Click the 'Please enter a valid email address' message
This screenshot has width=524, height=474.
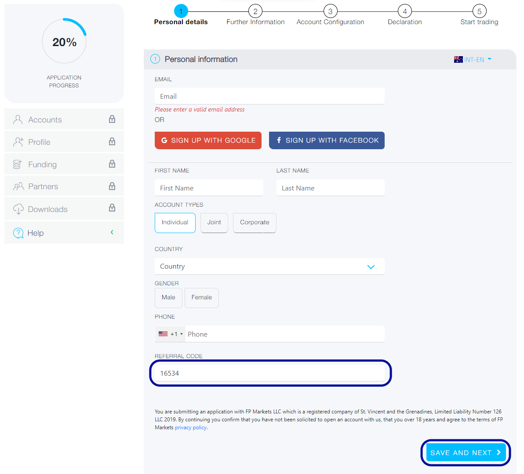pos(200,109)
